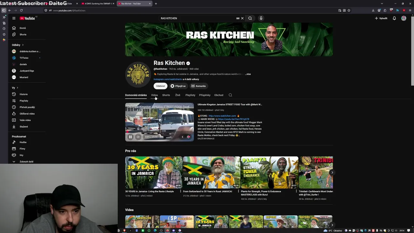Clear the search box text
The image size is (414, 233).
(242, 18)
